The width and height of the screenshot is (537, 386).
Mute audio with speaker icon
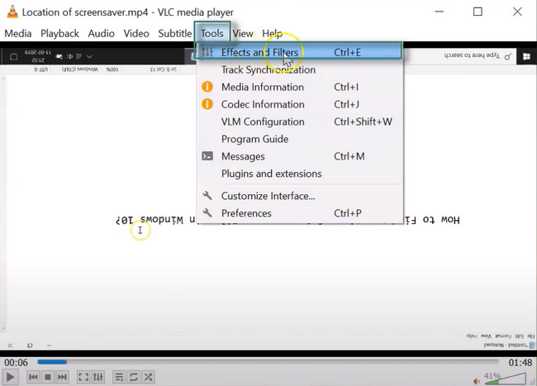click(x=477, y=381)
